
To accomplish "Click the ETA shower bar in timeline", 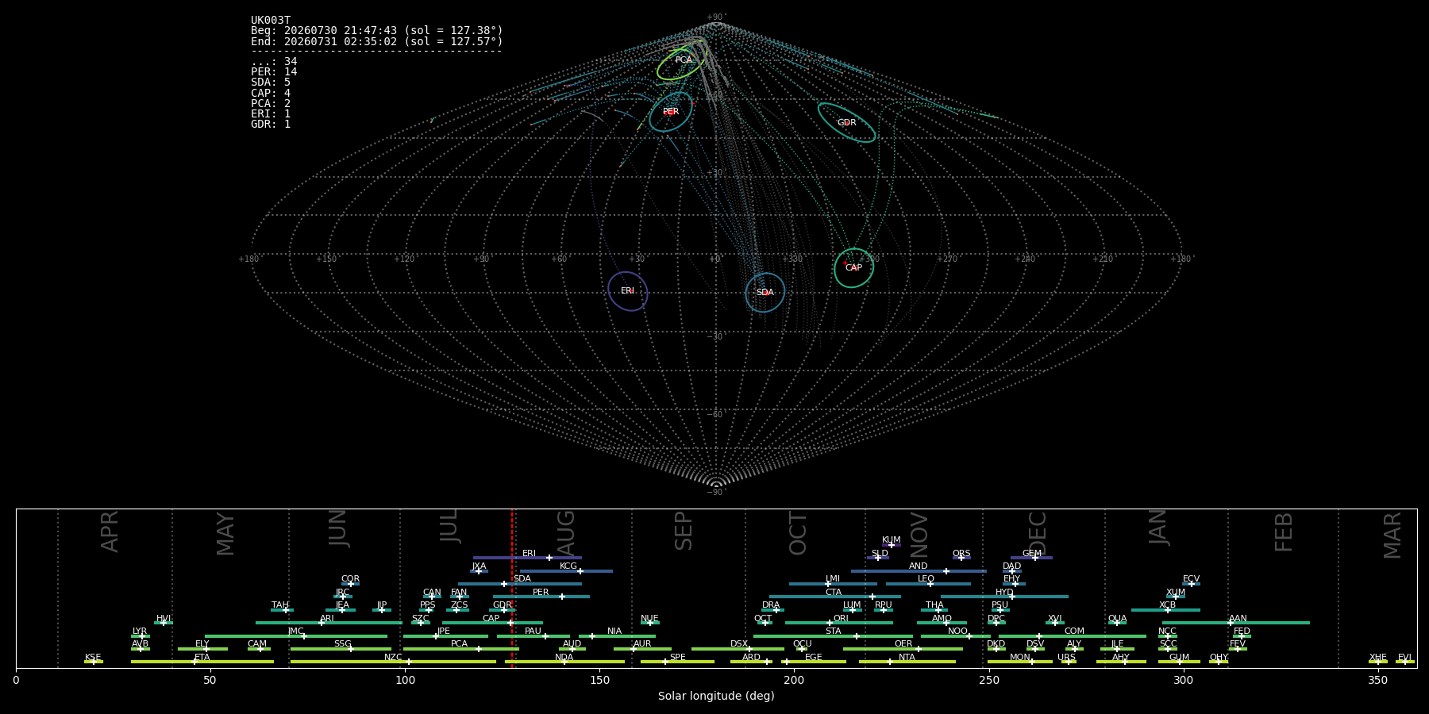I will [202, 662].
